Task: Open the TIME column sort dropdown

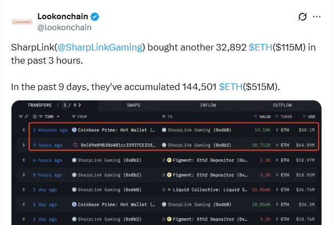Action: pos(46,117)
